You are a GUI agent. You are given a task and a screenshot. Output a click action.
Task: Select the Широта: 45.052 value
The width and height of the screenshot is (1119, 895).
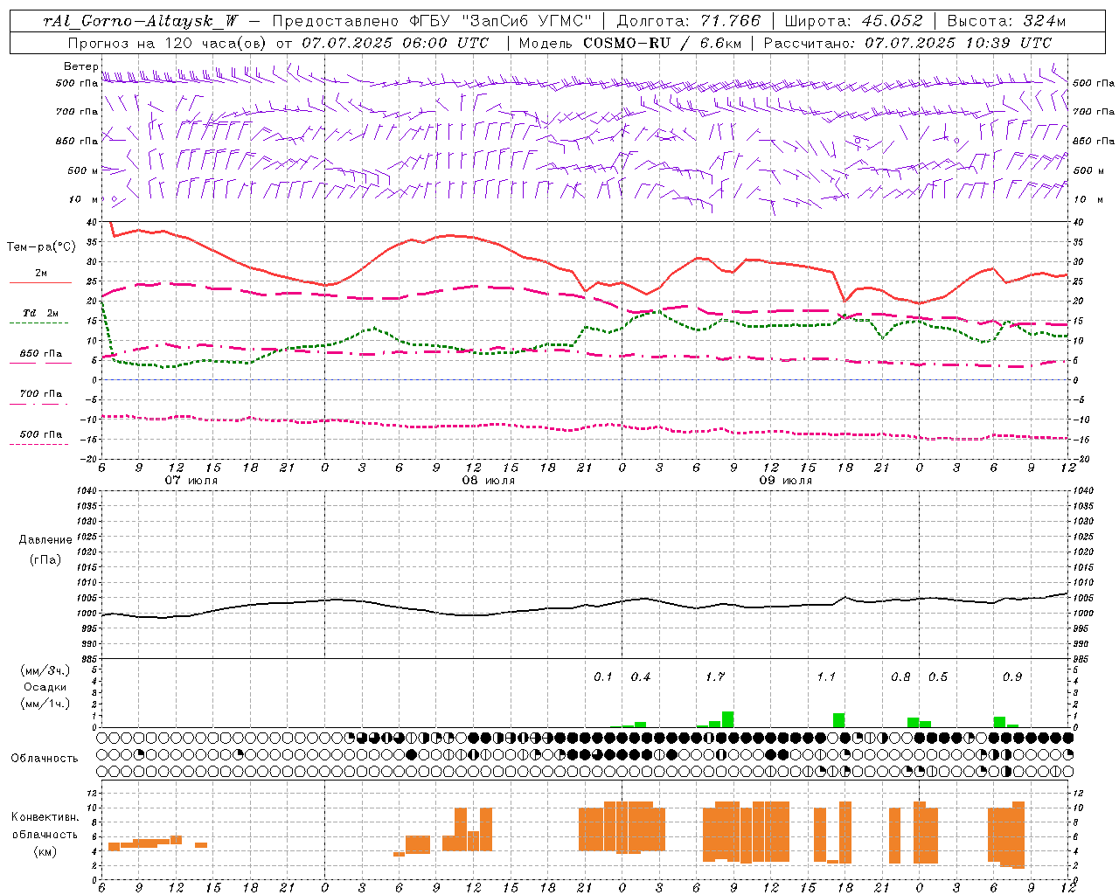[x=853, y=21]
